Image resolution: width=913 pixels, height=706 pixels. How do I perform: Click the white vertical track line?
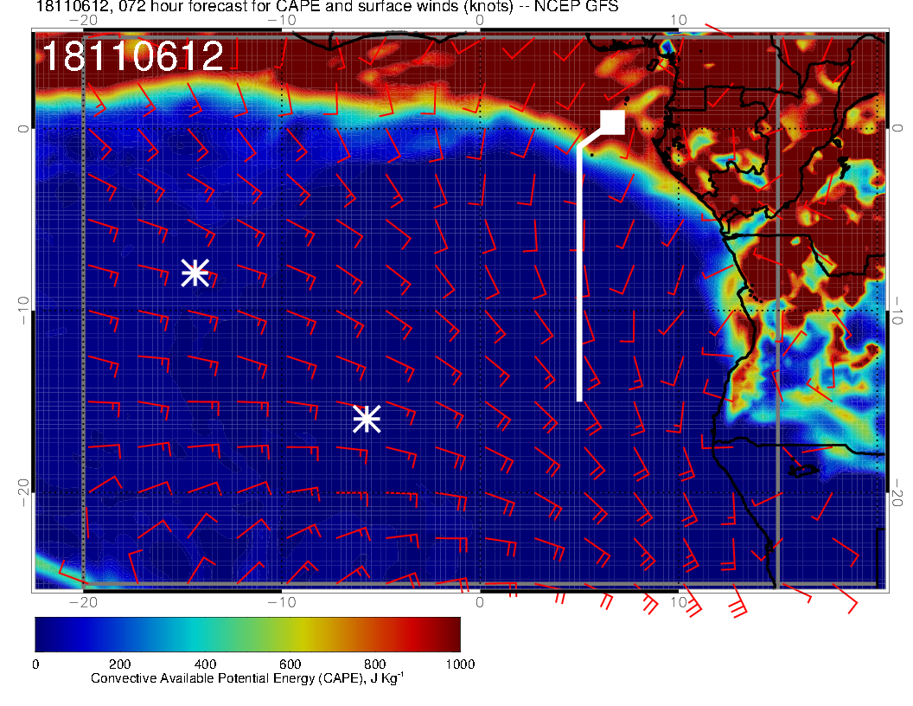[x=579, y=277]
